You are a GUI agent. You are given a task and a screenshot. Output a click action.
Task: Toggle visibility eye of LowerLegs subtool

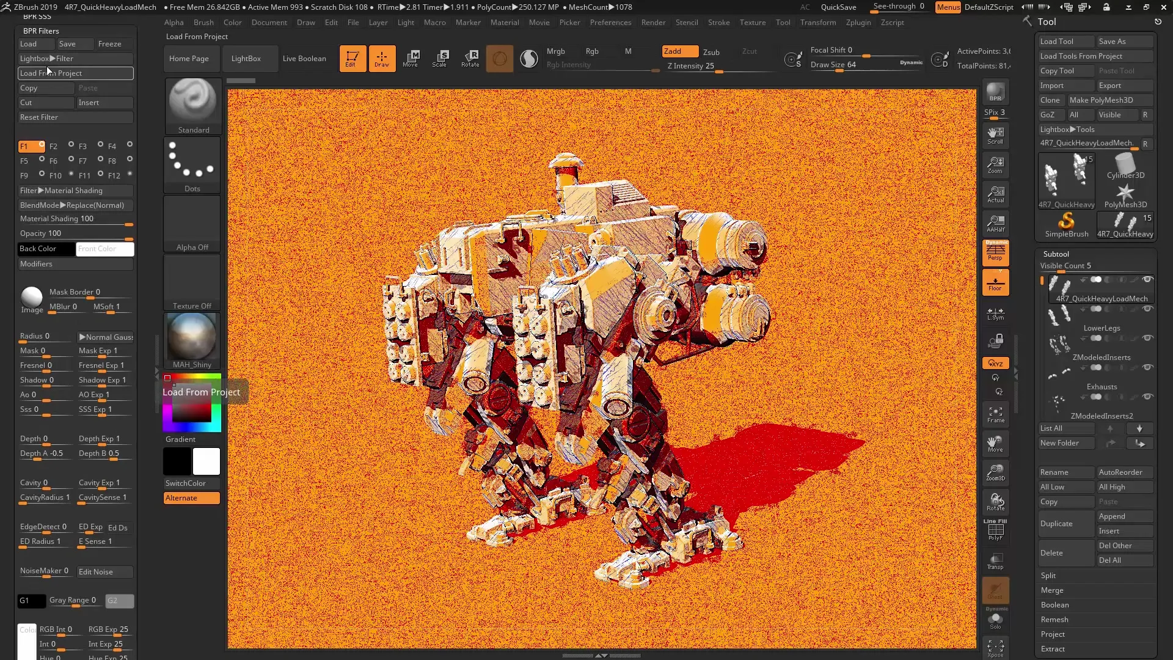[x=1147, y=309]
